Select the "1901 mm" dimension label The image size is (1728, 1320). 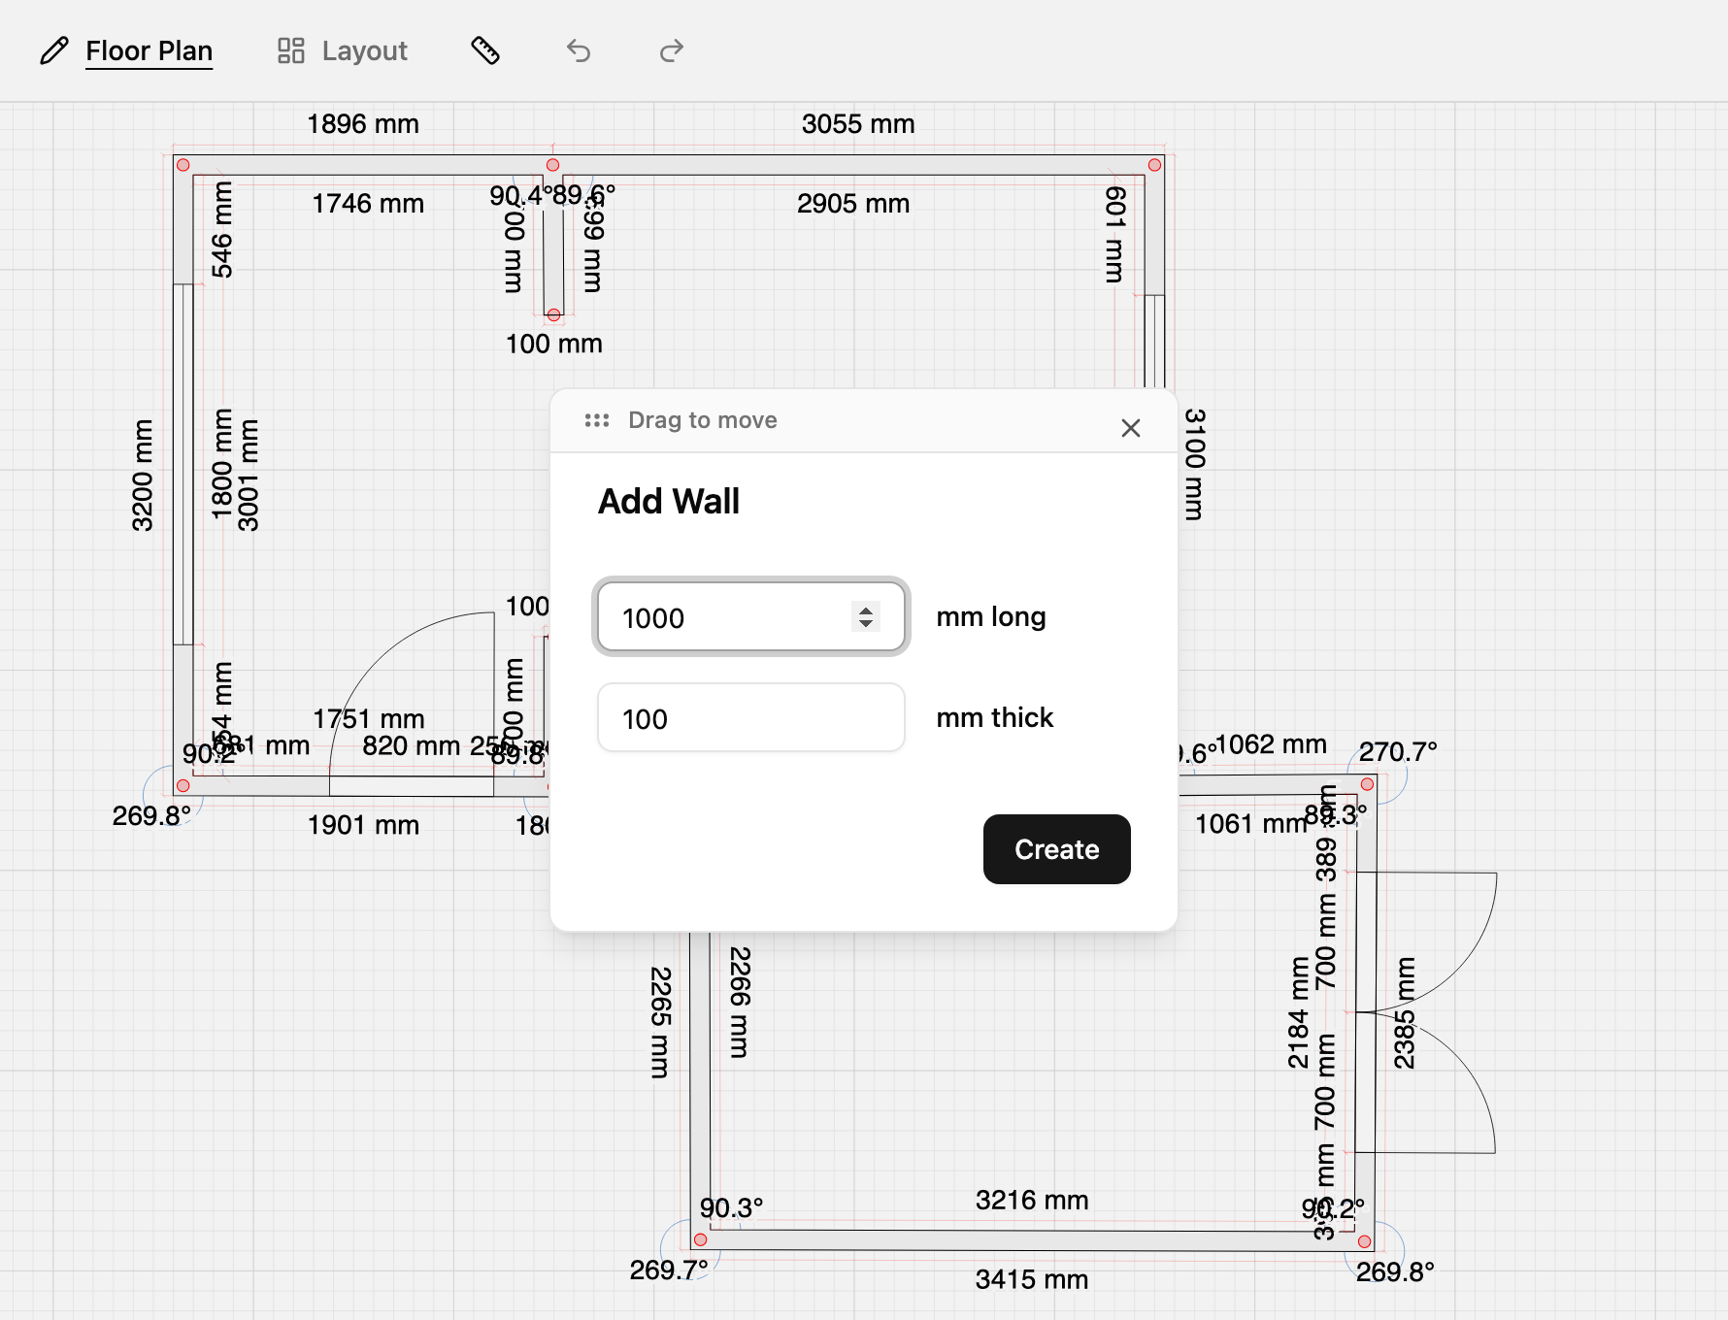pos(363,825)
